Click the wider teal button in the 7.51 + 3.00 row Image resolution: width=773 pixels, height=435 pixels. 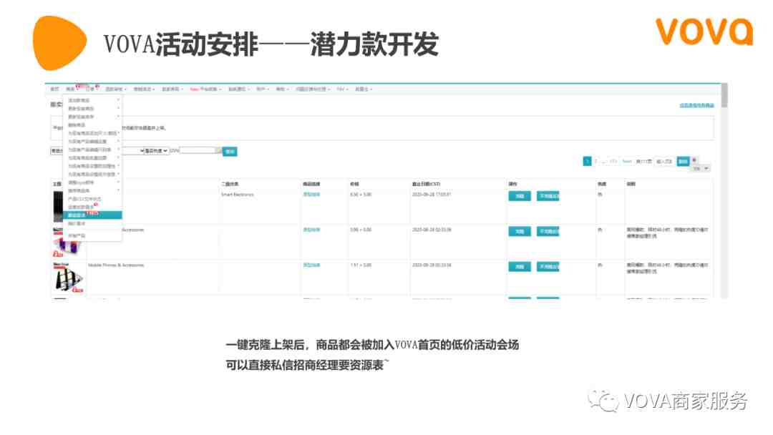[548, 267]
